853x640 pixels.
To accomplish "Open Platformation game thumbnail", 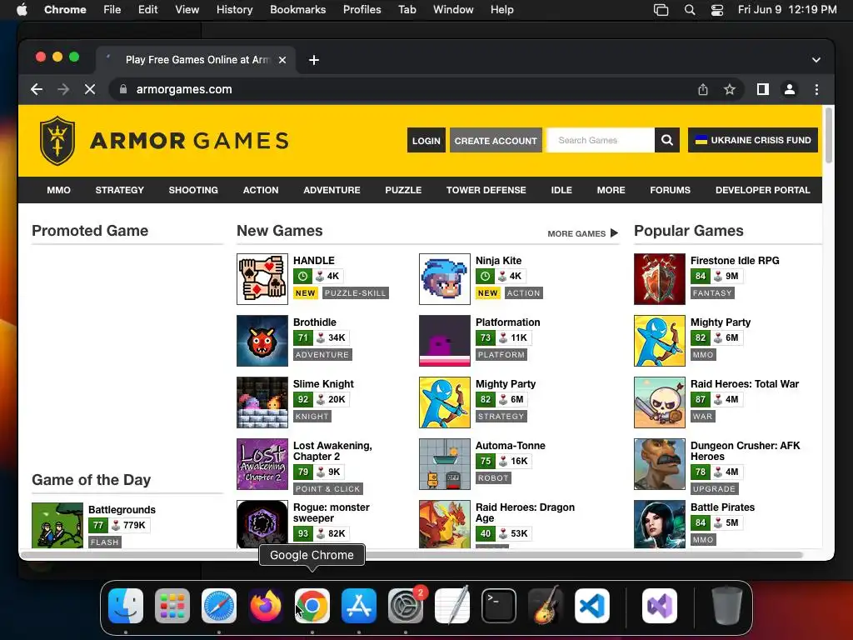I will tap(445, 341).
